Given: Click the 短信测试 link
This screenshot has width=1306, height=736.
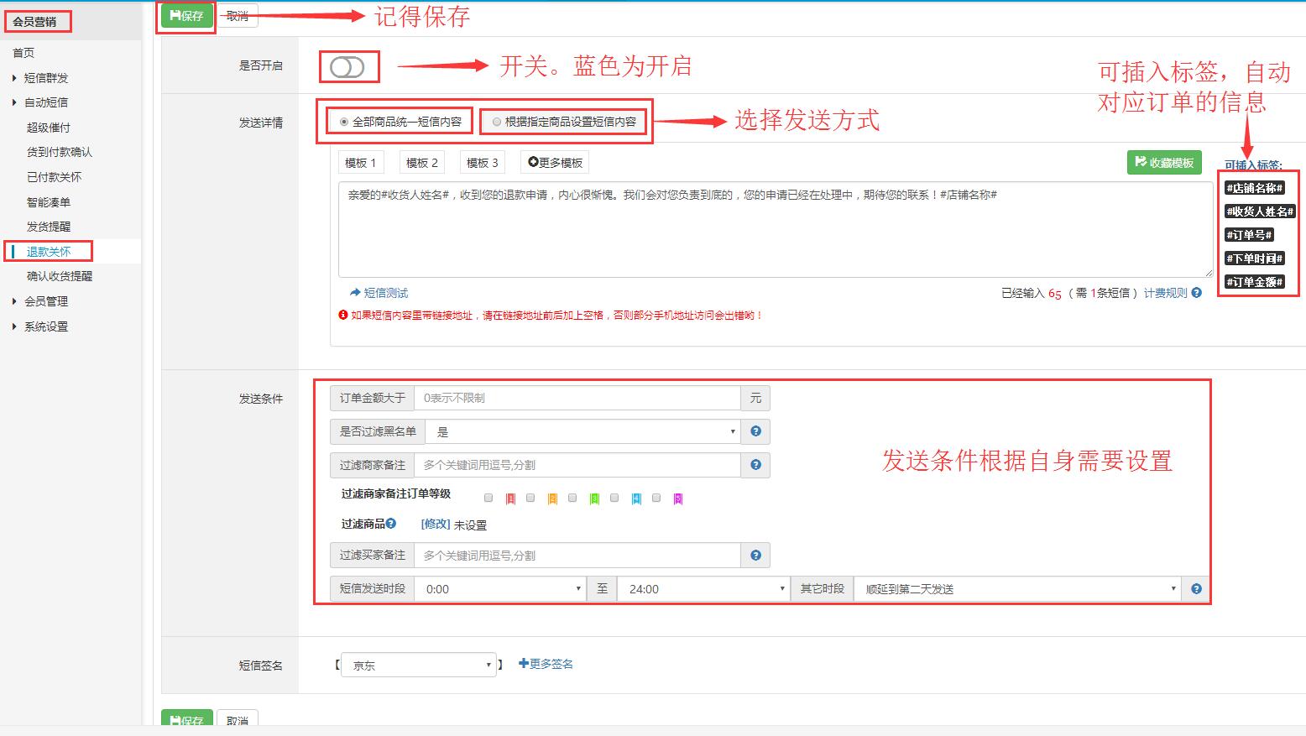Looking at the screenshot, I should point(379,293).
